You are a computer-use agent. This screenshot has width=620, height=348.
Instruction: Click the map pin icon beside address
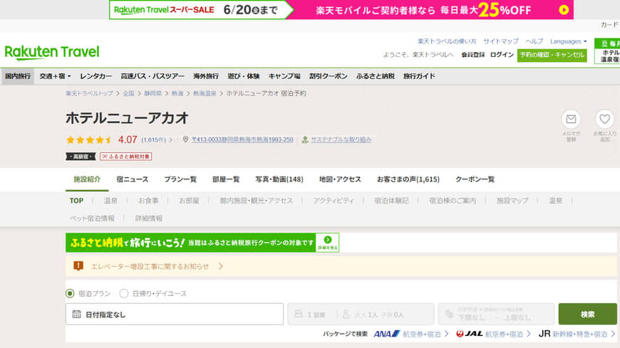click(185, 139)
